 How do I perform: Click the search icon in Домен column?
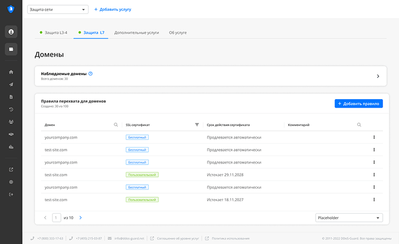click(116, 125)
